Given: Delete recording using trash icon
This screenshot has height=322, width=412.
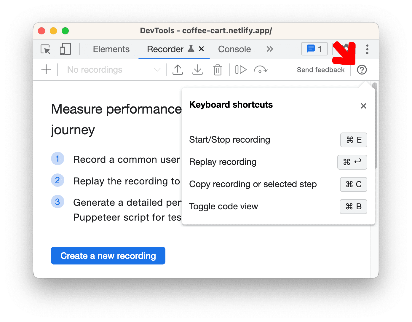Looking at the screenshot, I should (x=218, y=70).
